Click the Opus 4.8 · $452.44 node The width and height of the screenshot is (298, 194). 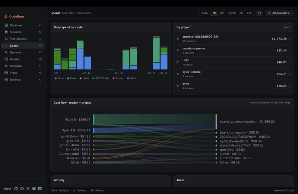94,131
